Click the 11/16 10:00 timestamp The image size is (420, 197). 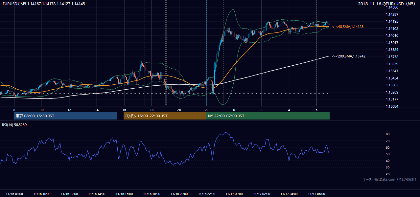point(42,194)
